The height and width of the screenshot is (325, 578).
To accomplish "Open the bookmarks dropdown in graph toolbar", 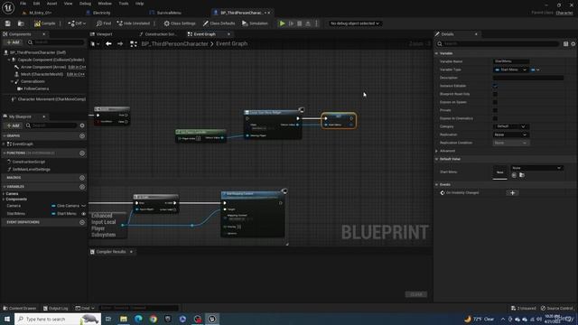I will coord(95,43).
